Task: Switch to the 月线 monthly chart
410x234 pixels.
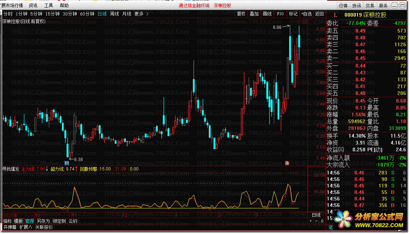Action: tap(127, 14)
